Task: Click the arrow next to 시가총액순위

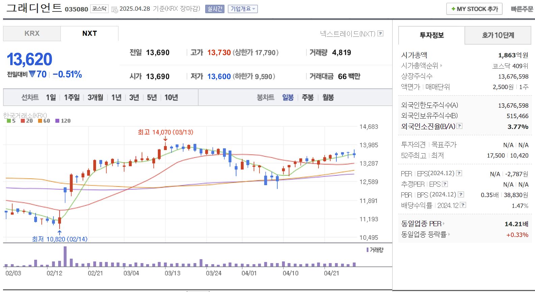Action: [x=441, y=65]
